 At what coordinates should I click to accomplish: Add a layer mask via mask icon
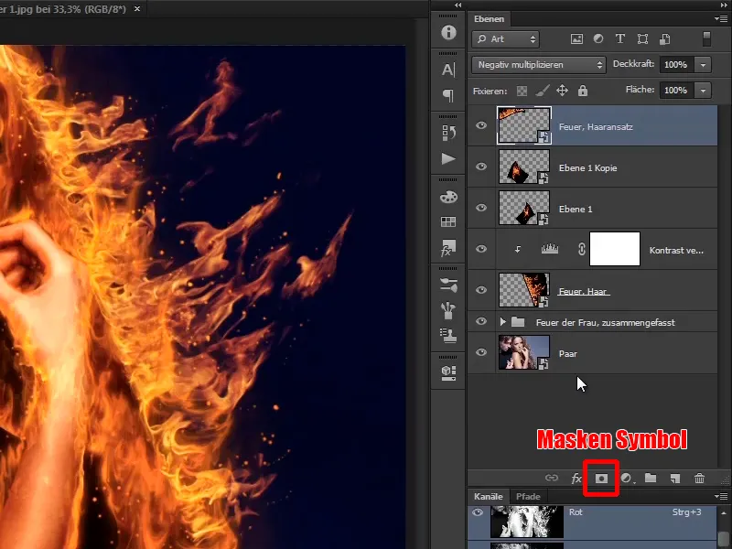[601, 478]
